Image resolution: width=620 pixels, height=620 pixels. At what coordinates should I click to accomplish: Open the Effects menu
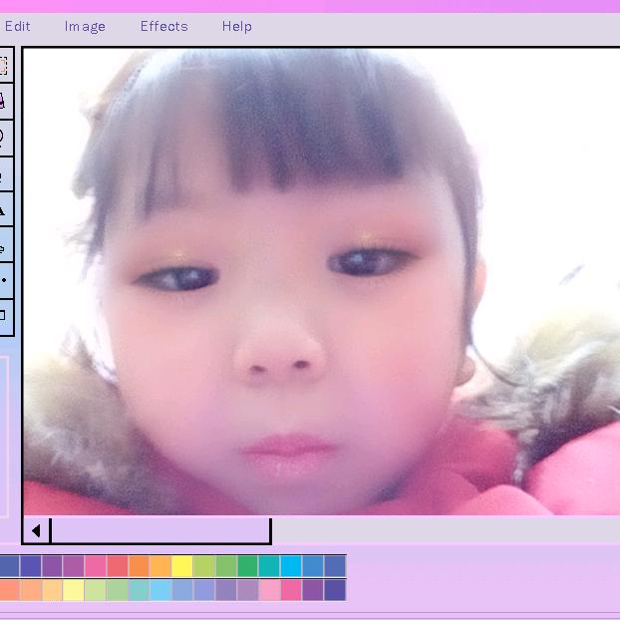pos(164,26)
